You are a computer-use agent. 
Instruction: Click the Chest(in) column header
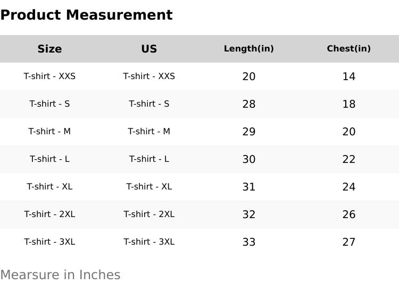(348, 49)
